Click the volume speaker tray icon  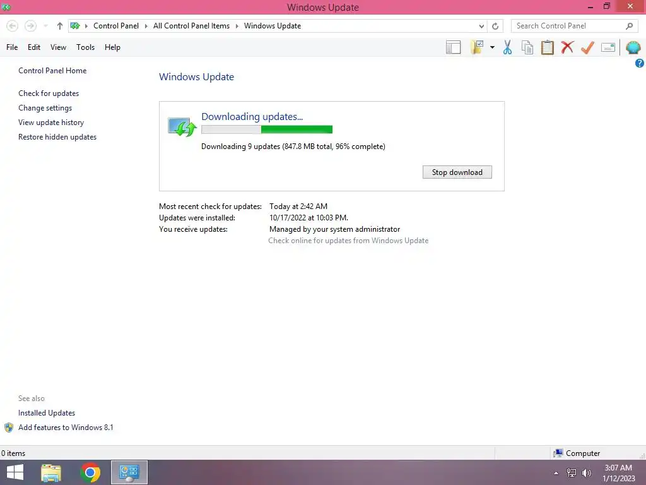(587, 473)
